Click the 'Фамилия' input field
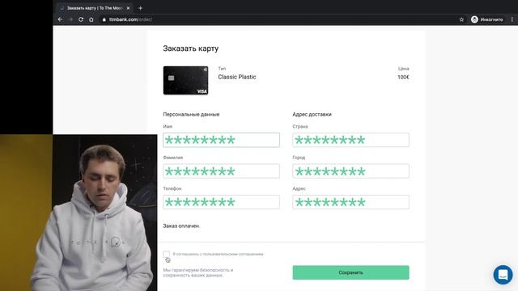Image resolution: width=518 pixels, height=291 pixels. tap(221, 171)
